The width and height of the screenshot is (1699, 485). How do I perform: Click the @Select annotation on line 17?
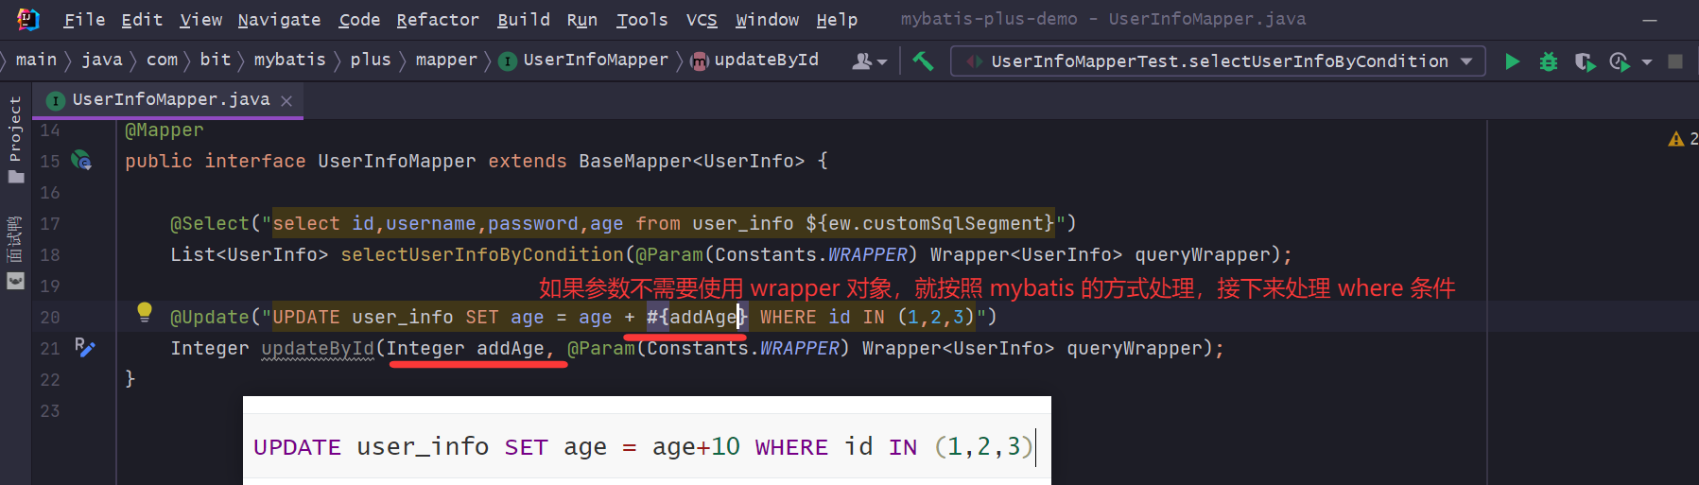210,223
